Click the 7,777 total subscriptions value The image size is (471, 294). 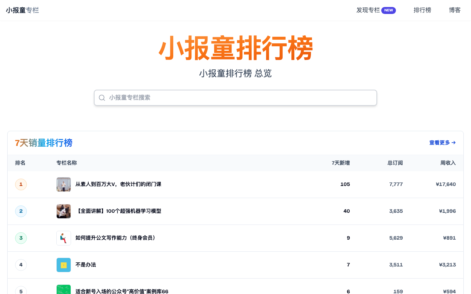[x=396, y=184]
